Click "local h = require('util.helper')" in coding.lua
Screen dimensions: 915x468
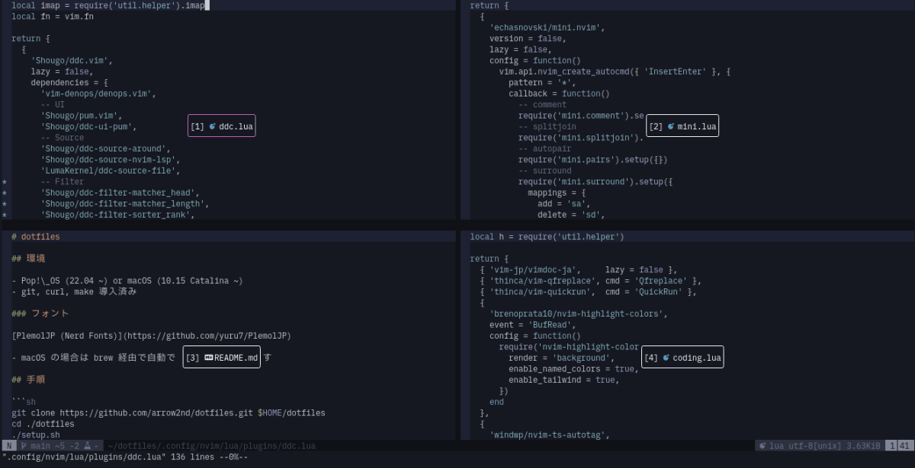(x=547, y=237)
